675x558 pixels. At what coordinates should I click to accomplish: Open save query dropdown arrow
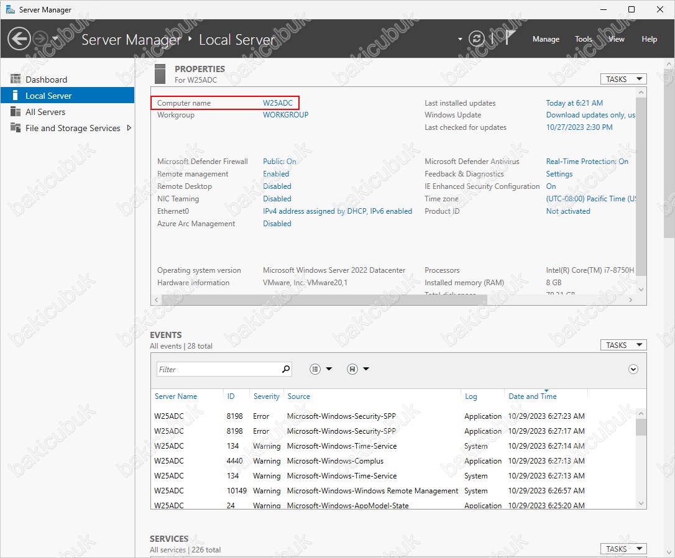[x=366, y=368]
